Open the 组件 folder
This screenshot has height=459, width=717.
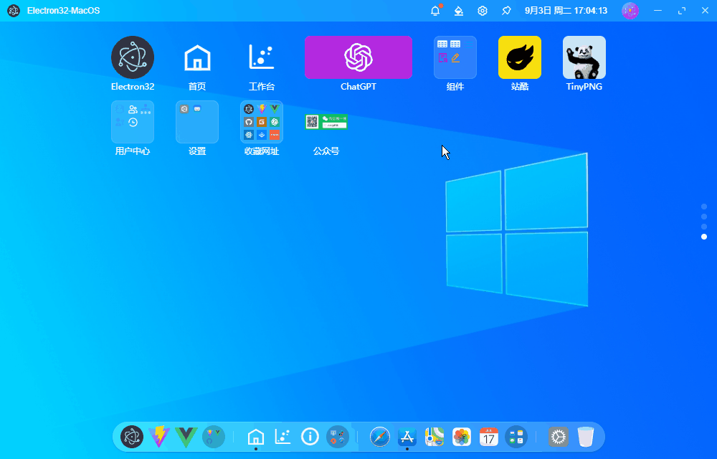pyautogui.click(x=455, y=57)
